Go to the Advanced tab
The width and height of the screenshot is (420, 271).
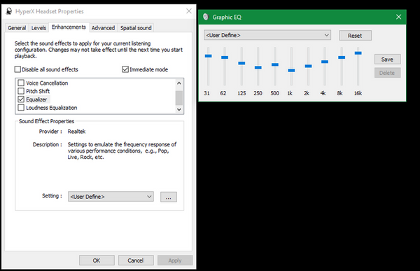point(103,28)
